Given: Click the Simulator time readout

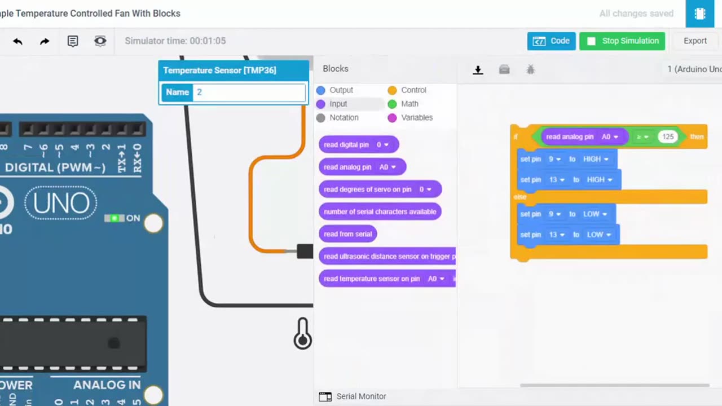Looking at the screenshot, I should (175, 41).
